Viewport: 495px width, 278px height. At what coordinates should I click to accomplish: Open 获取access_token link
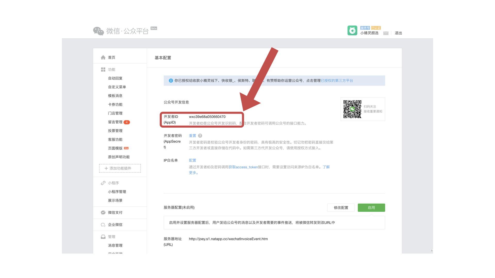click(243, 167)
